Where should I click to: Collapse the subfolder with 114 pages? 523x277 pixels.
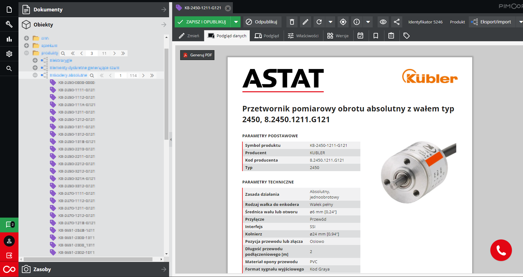point(35,75)
